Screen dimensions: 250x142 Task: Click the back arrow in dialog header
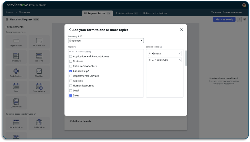(x=70, y=30)
